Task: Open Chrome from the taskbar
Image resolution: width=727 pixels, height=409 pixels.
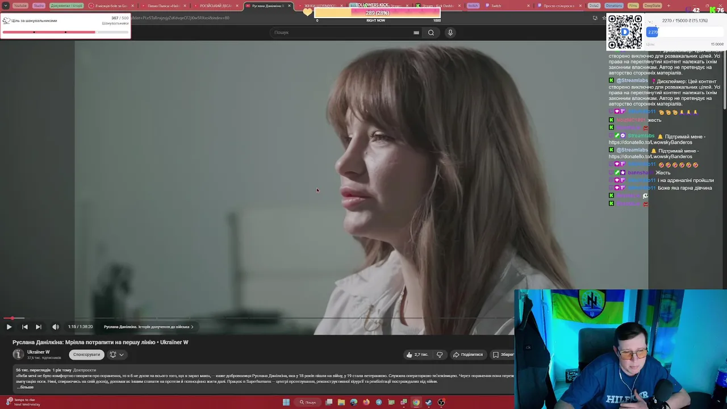Action: (x=416, y=402)
